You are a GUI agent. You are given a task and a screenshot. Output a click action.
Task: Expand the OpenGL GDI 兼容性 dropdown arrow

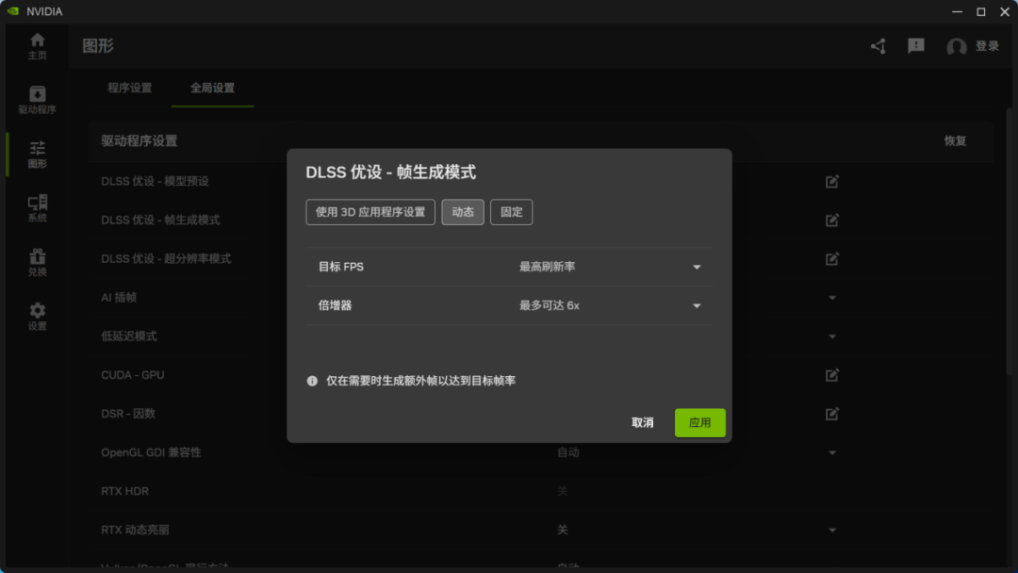pyautogui.click(x=831, y=453)
